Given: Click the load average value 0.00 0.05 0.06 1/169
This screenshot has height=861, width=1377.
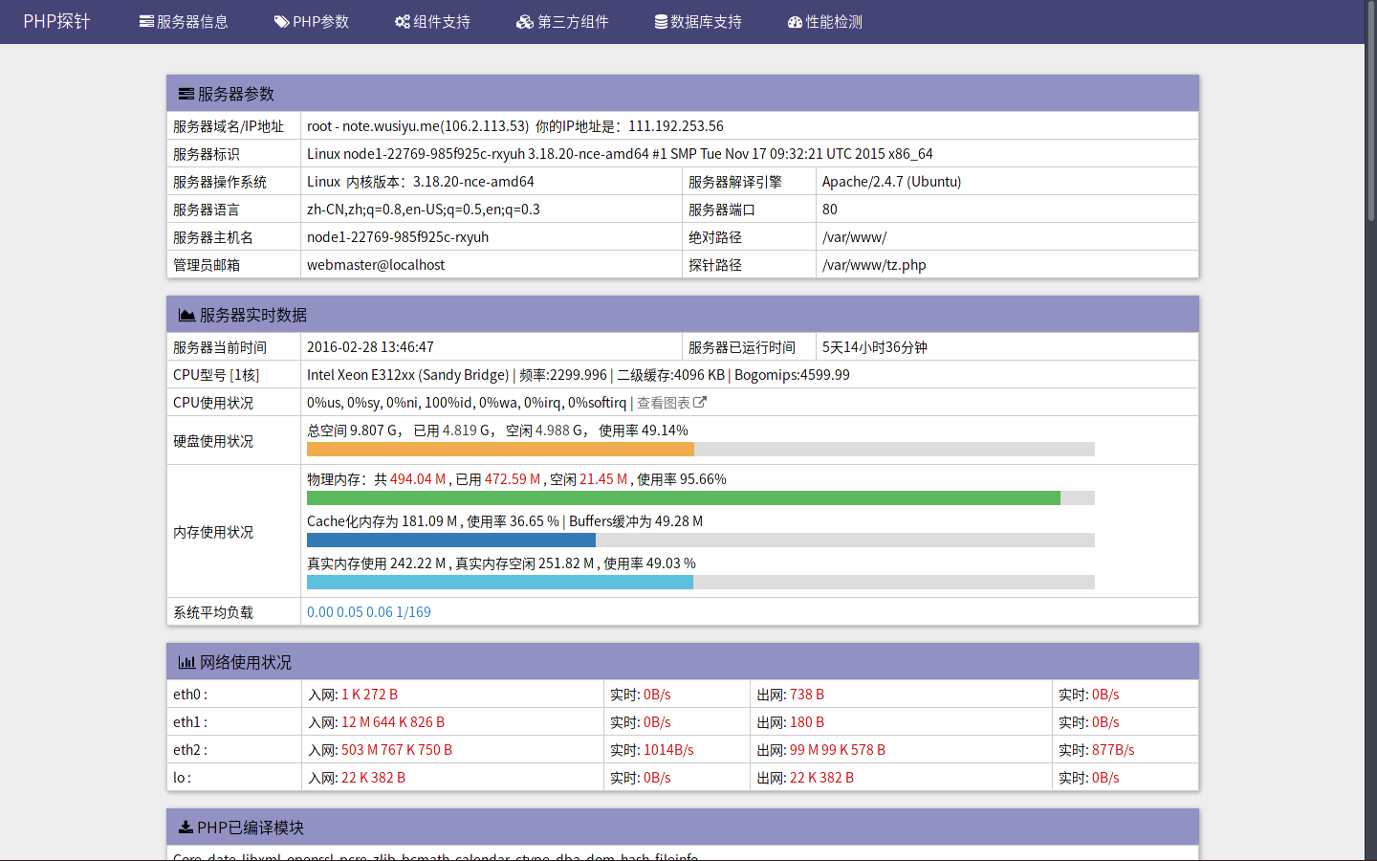Looking at the screenshot, I should tap(369, 612).
